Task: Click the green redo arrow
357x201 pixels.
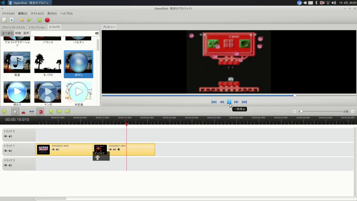Action: pos(29,20)
